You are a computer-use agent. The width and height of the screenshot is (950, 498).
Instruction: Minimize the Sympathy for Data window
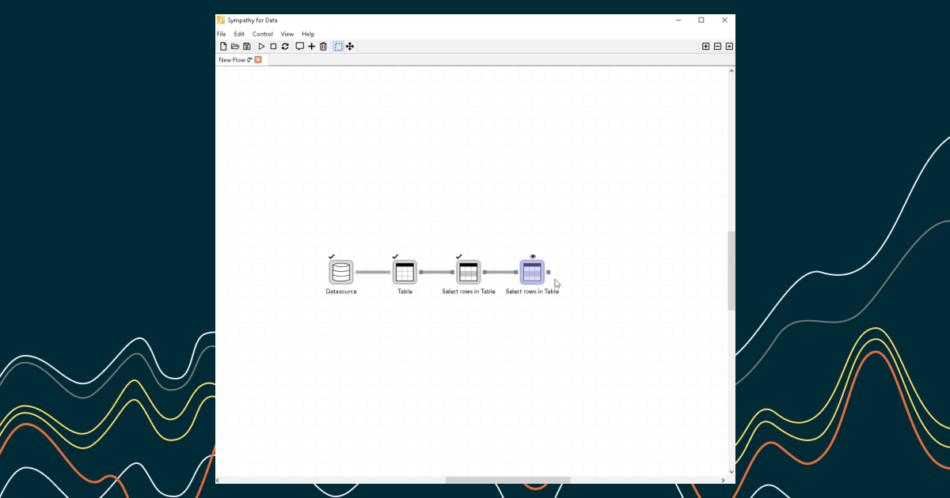pyautogui.click(x=678, y=20)
